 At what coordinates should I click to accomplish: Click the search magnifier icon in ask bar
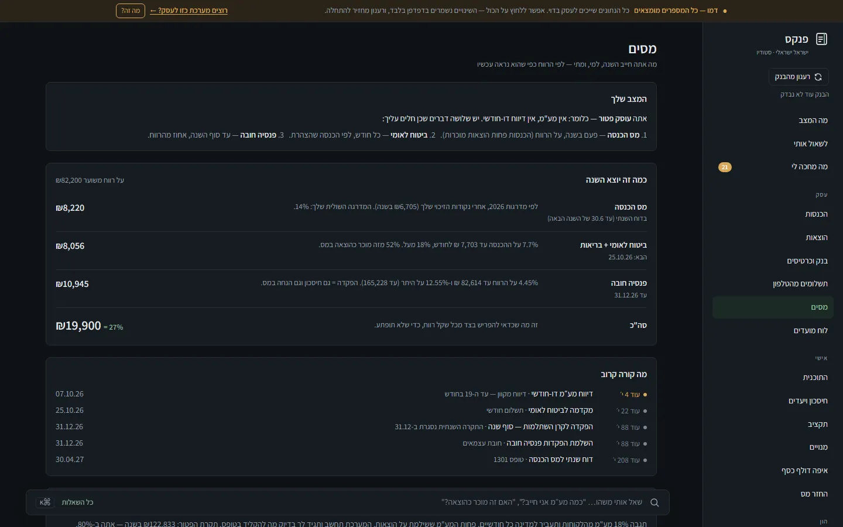(654, 502)
